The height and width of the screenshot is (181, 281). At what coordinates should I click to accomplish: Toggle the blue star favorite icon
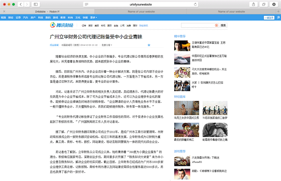coord(149,45)
